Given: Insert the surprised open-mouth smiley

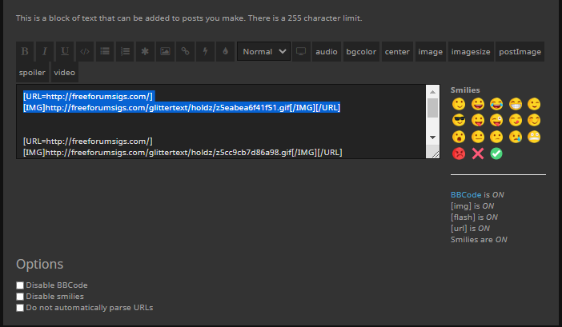Looking at the screenshot, I should click(x=459, y=137).
